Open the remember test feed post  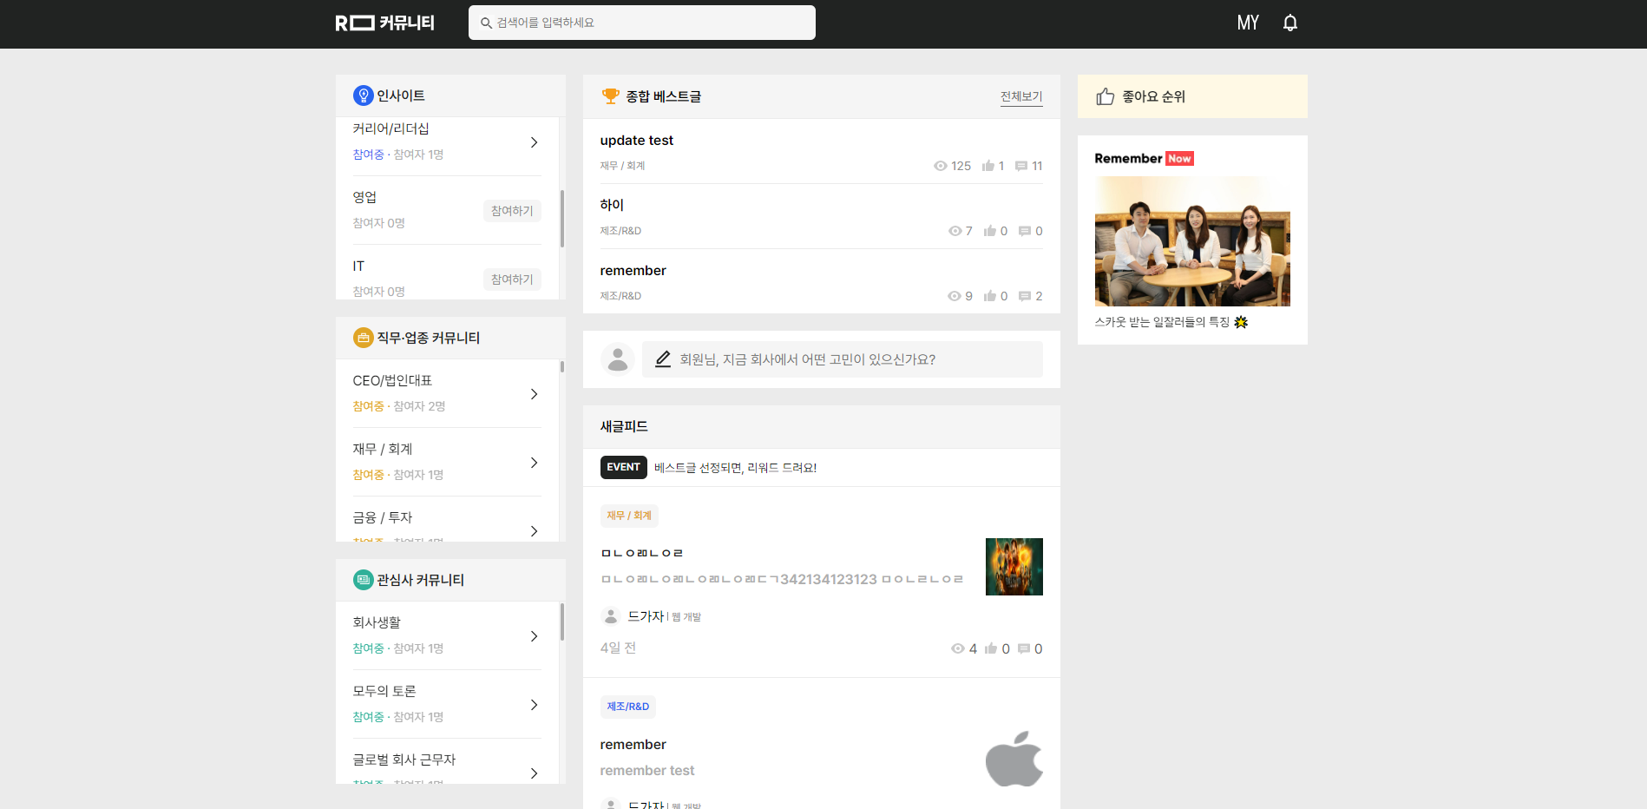tap(647, 771)
